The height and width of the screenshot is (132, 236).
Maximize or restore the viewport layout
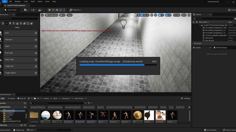(x=189, y=15)
